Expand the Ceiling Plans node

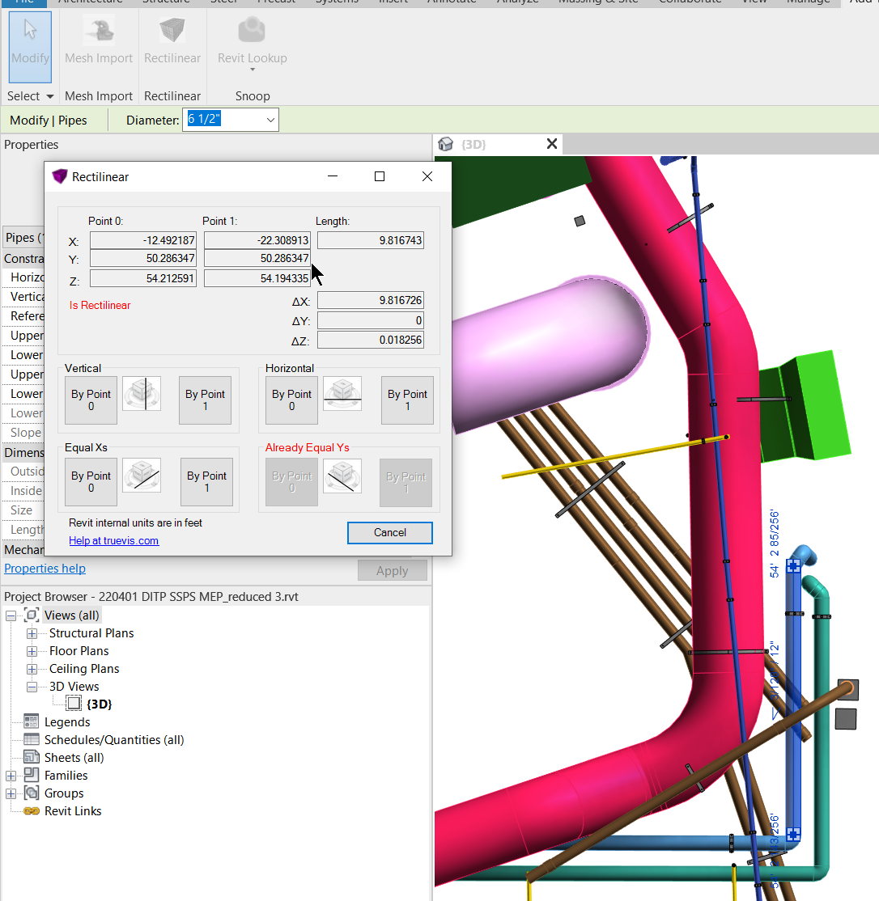pyautogui.click(x=32, y=669)
